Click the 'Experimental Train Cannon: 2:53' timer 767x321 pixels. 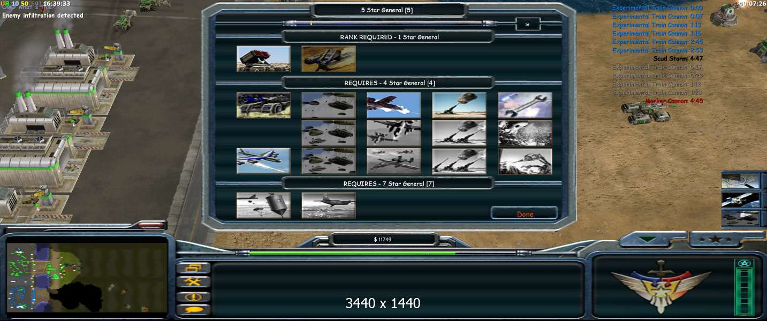pos(657,50)
